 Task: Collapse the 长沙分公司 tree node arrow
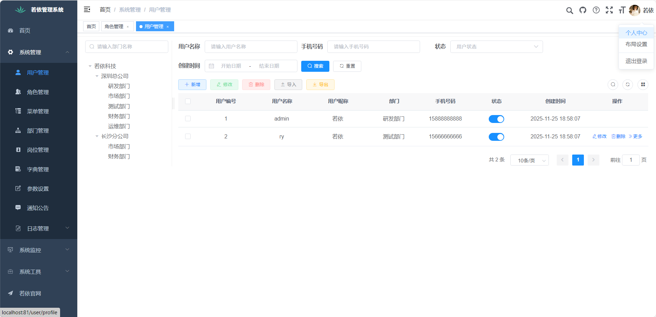click(97, 136)
